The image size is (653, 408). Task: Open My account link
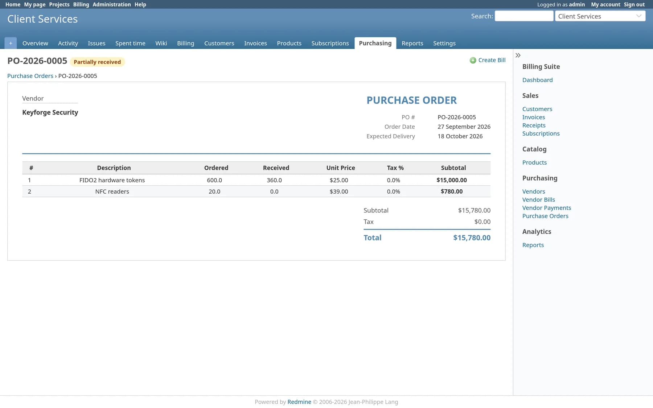605,4
